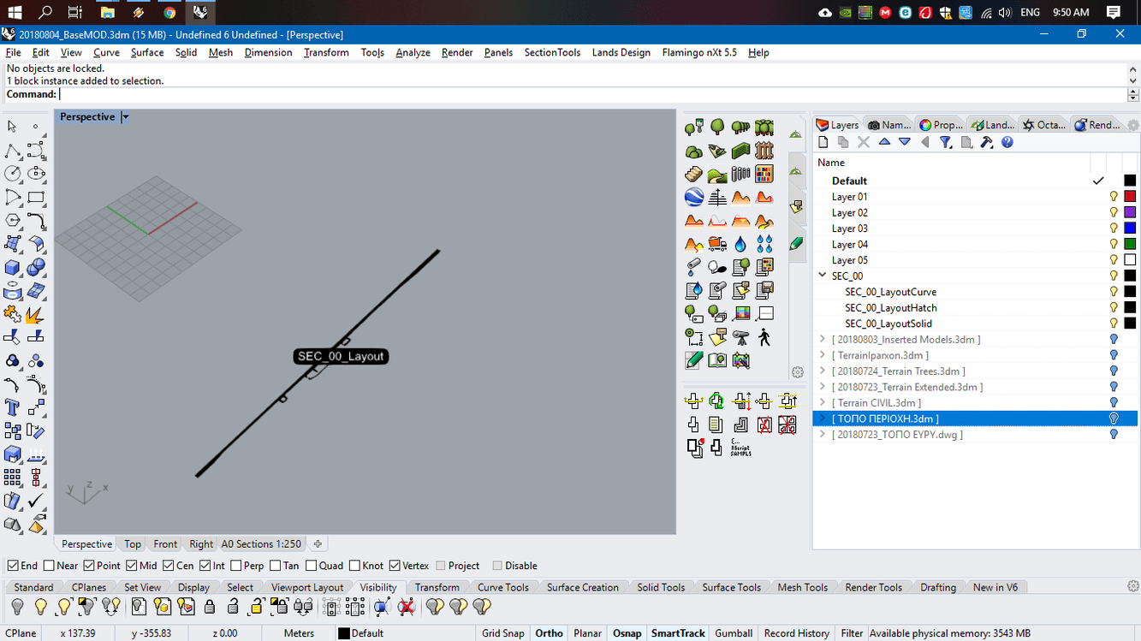Toggle the Ortho mode in the status bar
Image resolution: width=1141 pixels, height=641 pixels.
(549, 632)
